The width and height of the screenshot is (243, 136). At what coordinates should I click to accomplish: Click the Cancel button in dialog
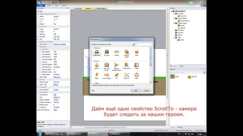tap(147, 91)
